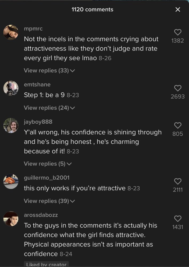
Task: Open mpmrc's profile picture
Action: click(11, 32)
